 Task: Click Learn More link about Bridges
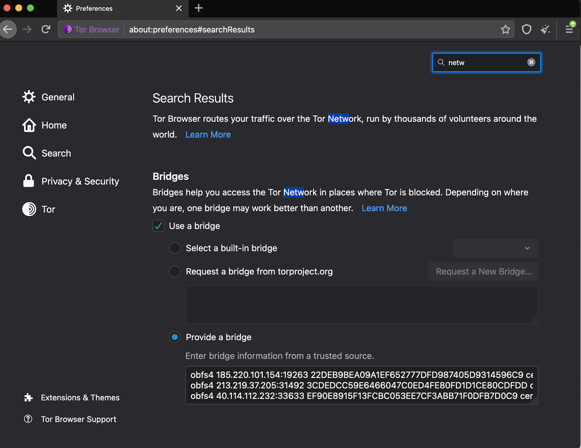tap(384, 208)
